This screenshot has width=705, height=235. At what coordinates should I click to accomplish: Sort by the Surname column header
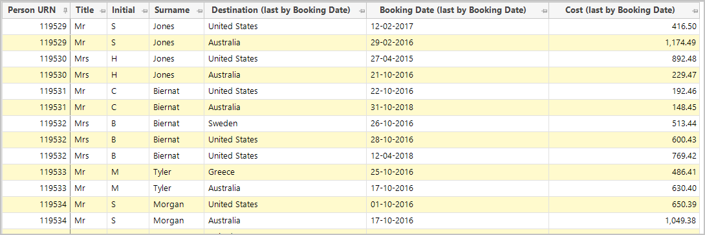click(x=172, y=10)
